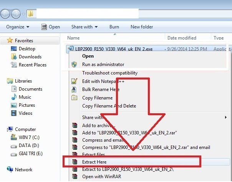This screenshot has width=232, height=182.
Task: Click the Bulk Rename icon
Action: [74, 89]
